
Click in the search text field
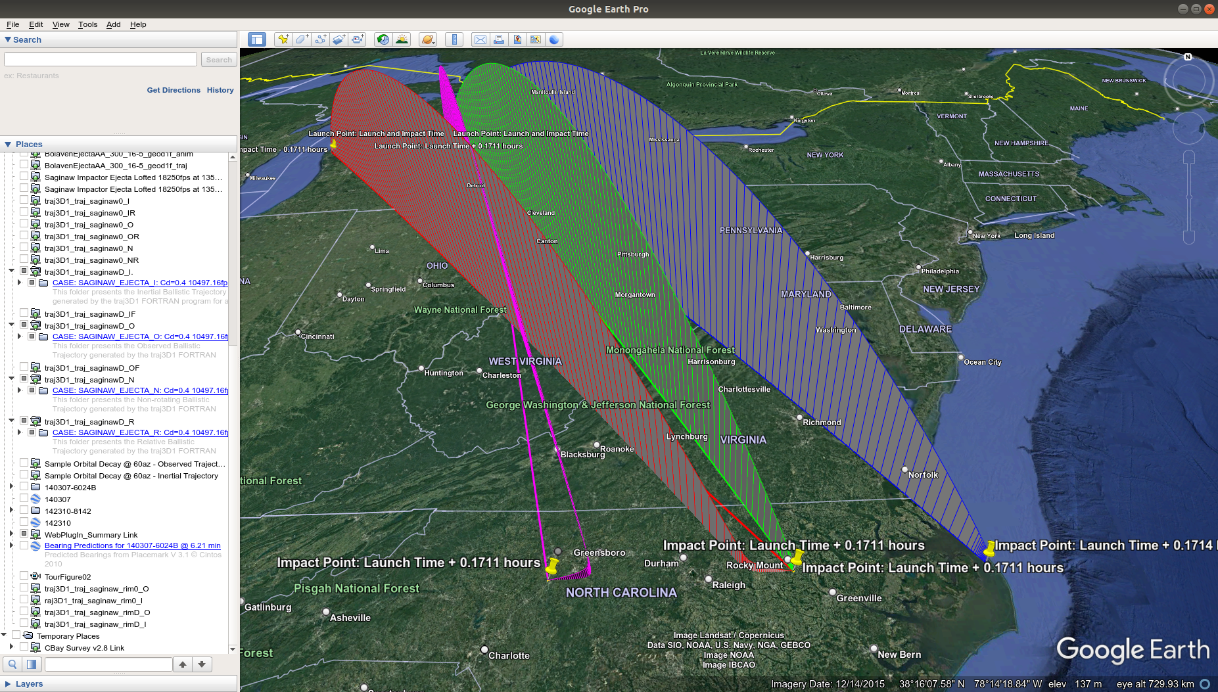tap(101, 60)
